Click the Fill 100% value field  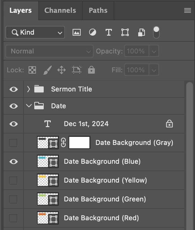coord(136,70)
